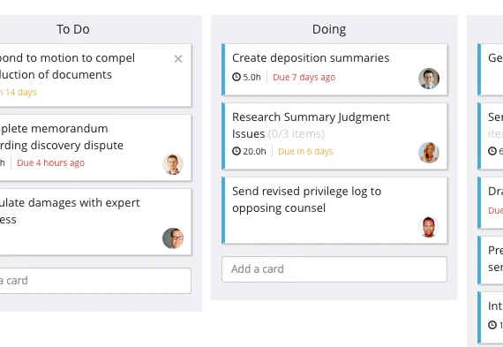Remove the motion to compel card via X
Image resolution: width=503 pixels, height=347 pixels.
pyautogui.click(x=178, y=59)
